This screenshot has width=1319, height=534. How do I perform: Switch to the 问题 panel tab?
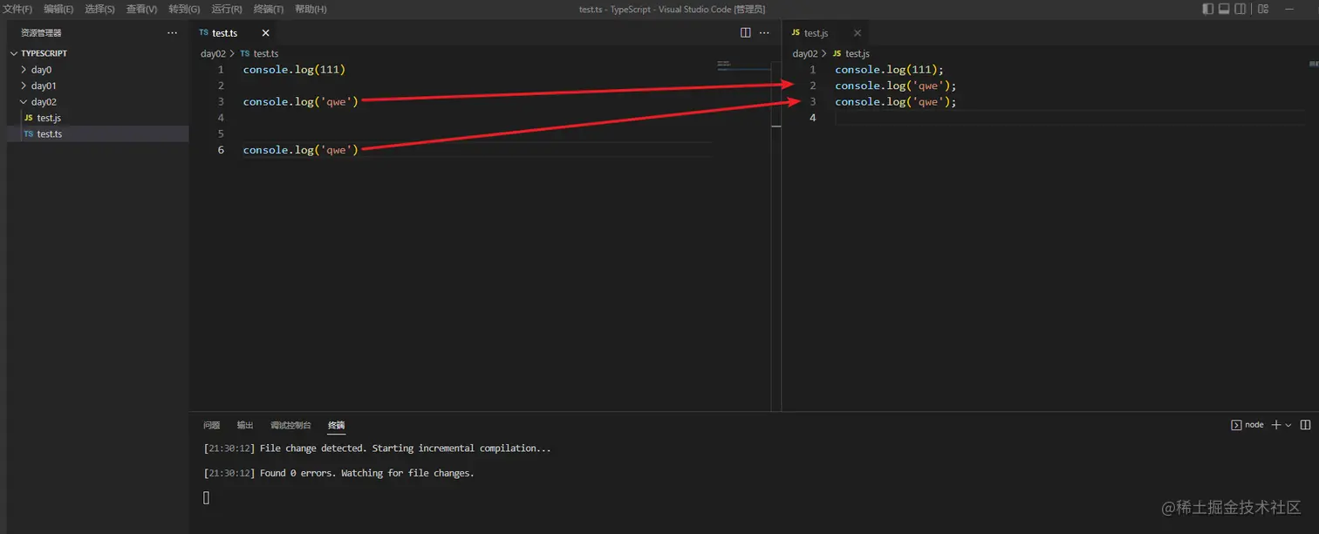tap(211, 425)
